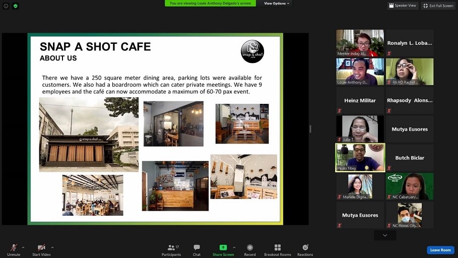Open Breakout Rooms
Screen dimensions: 458x258
tap(278, 250)
